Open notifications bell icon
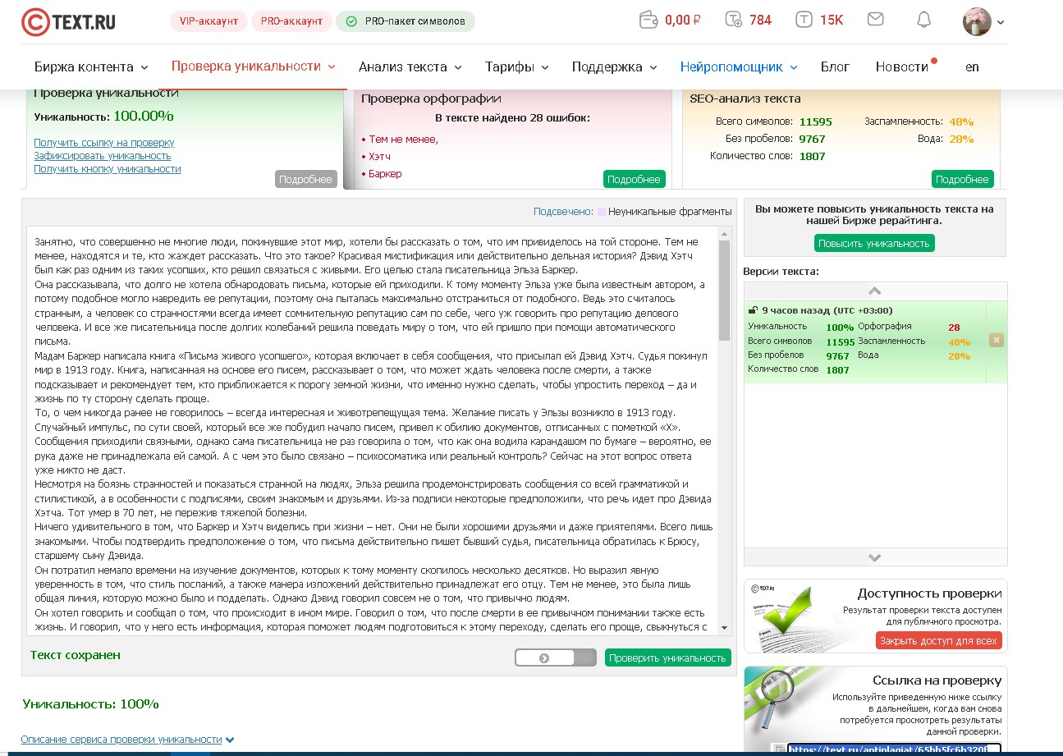This screenshot has width=1063, height=756. click(924, 20)
